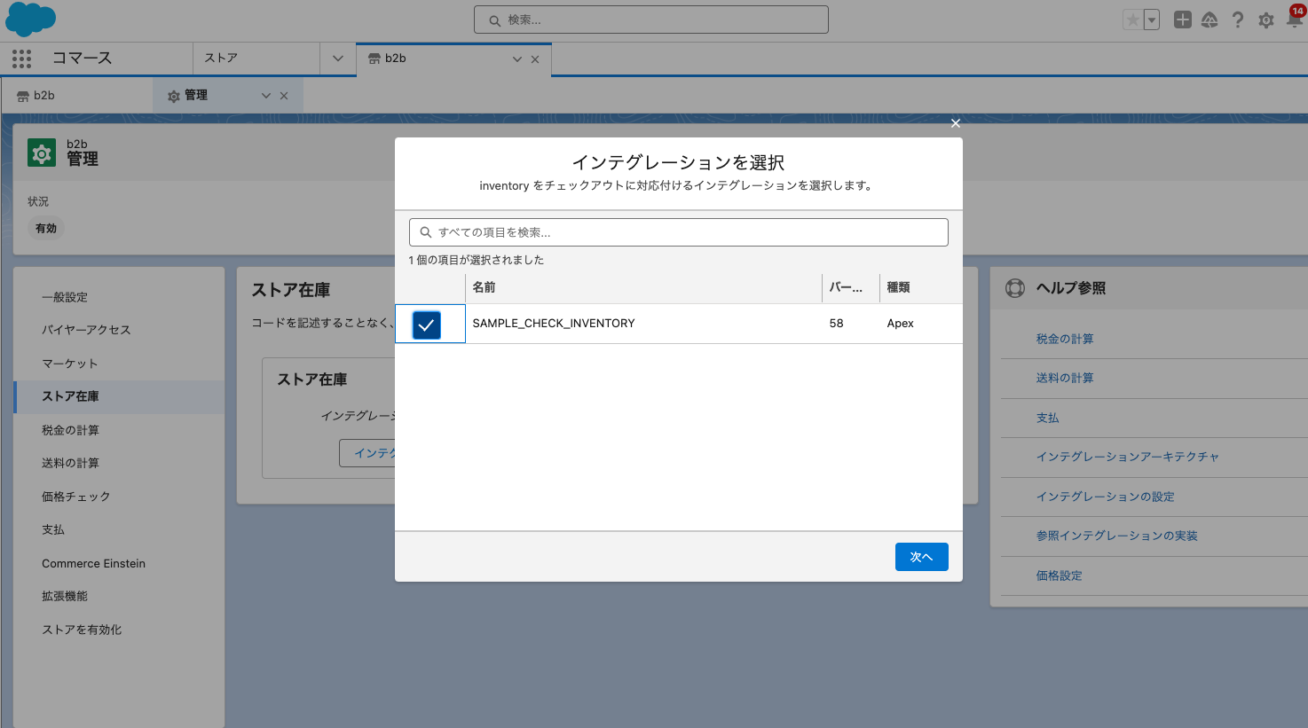This screenshot has height=728, width=1308.
Task: Click the global 検索 bar at the top
Action: coord(650,20)
